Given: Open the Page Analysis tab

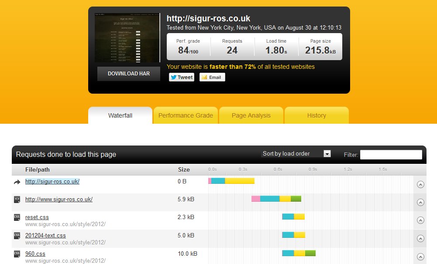Looking at the screenshot, I should pos(251,115).
